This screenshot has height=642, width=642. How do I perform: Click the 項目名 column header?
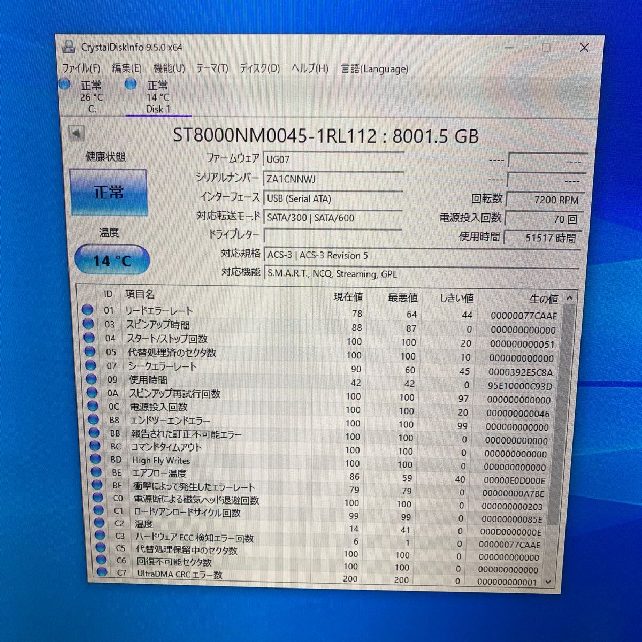tap(140, 294)
